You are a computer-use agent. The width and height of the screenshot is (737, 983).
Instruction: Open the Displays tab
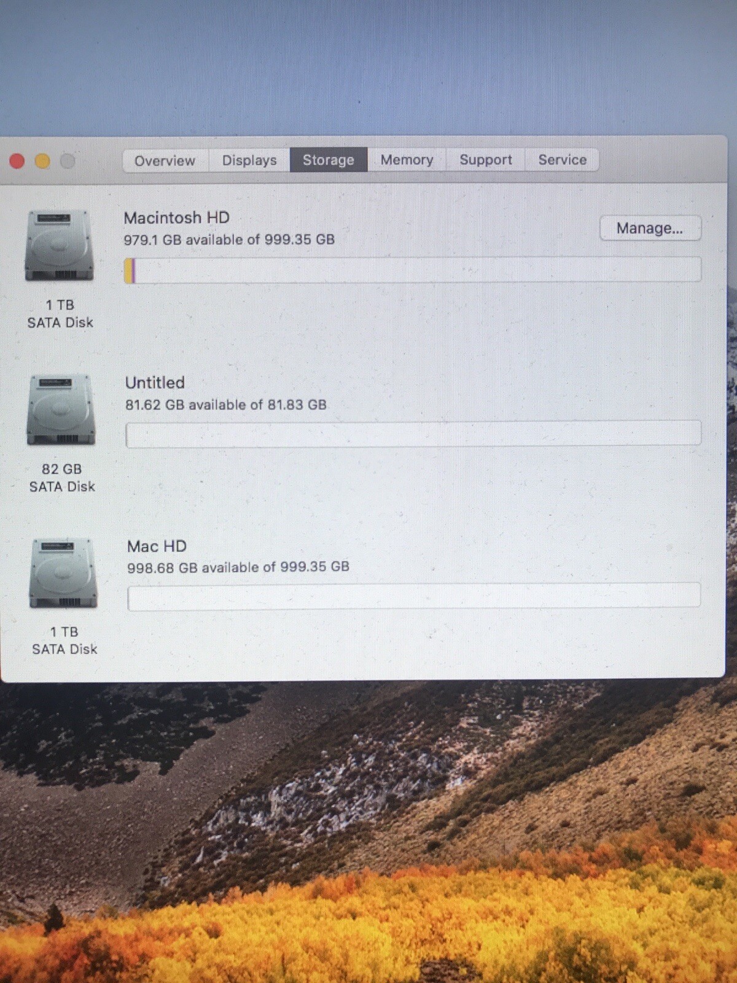(x=249, y=160)
